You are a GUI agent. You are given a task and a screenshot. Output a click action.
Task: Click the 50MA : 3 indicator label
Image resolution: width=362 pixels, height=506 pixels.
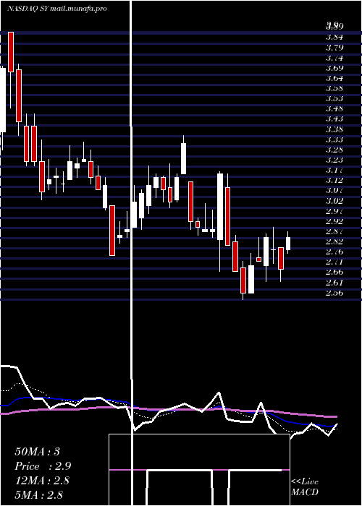click(37, 452)
